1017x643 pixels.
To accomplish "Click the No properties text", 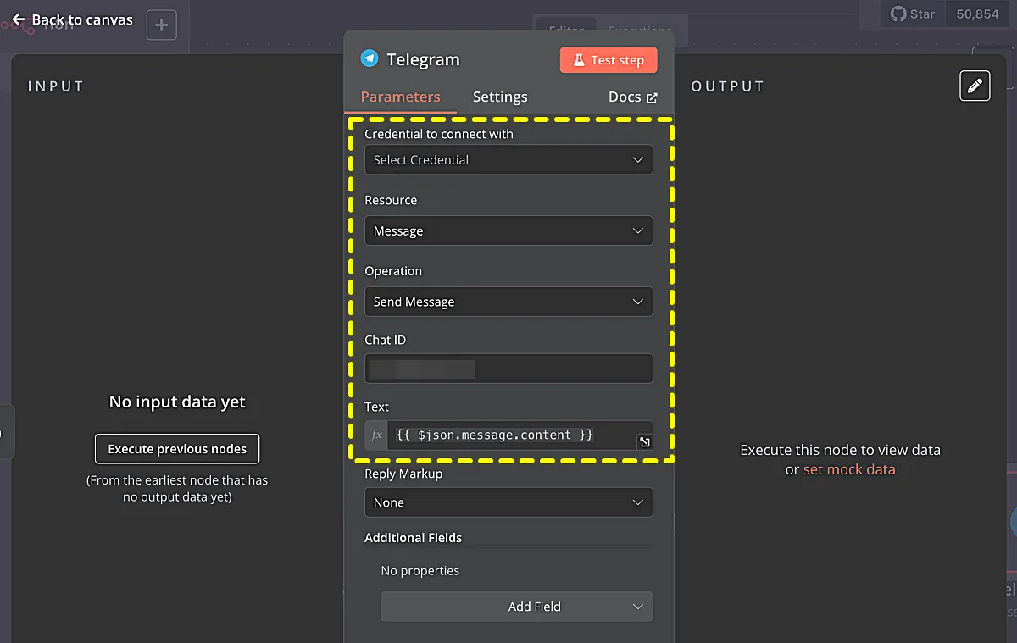I will click(x=420, y=570).
